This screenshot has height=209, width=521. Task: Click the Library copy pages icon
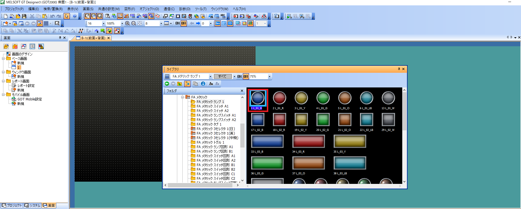click(x=195, y=84)
